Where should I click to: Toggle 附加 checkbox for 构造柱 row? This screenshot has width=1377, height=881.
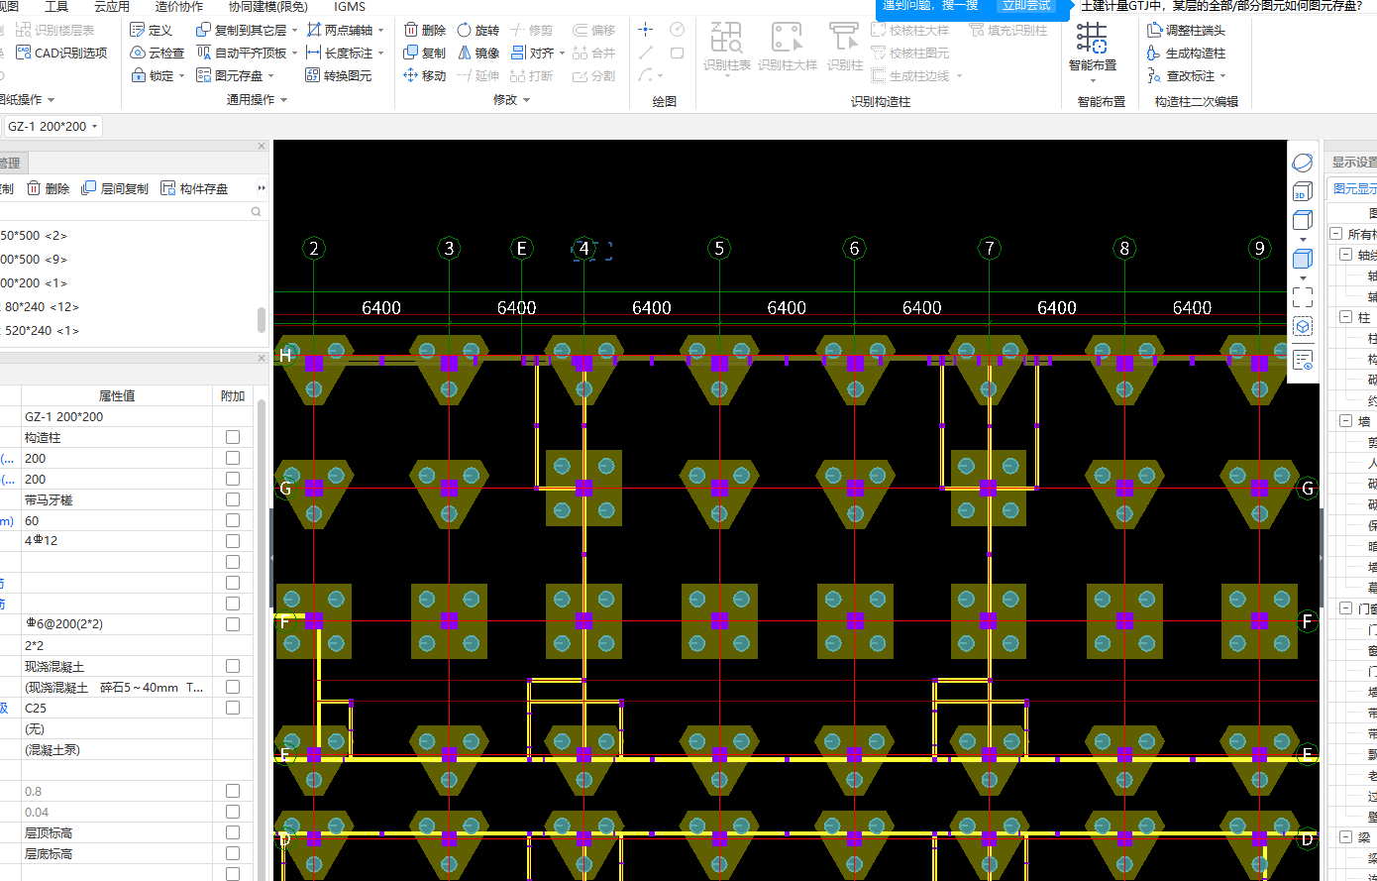pos(233,437)
